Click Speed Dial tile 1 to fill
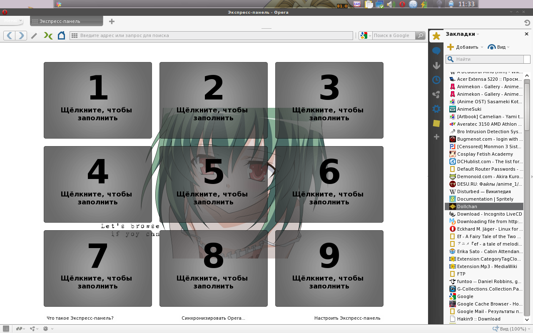Viewport: 533px width, 333px height. point(98,100)
